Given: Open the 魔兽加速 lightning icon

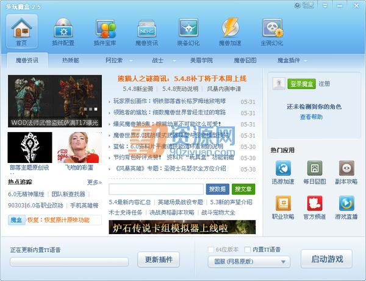Looking at the screenshot, I should [x=230, y=31].
